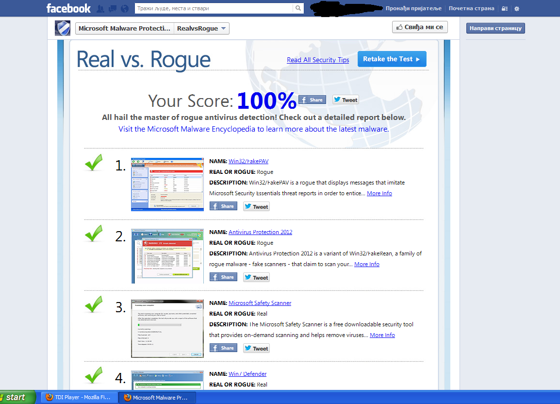Open messages icon in header
Screen dimensions: 560x404
click(113, 9)
